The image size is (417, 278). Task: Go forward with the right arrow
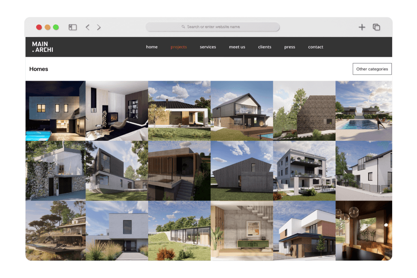coord(99,27)
